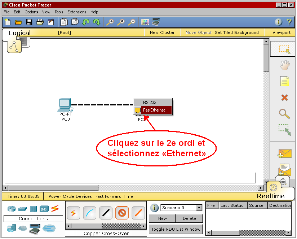This screenshot has width=297, height=239.
Task: Choose the automatic connection type
Action: (74, 213)
